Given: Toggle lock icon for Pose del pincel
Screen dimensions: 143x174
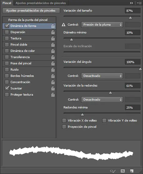Looking at the screenshot, I should (53, 63).
